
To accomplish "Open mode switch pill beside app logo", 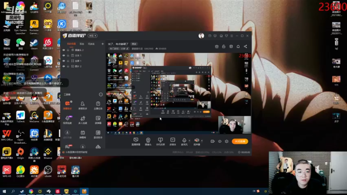I will click(92, 36).
